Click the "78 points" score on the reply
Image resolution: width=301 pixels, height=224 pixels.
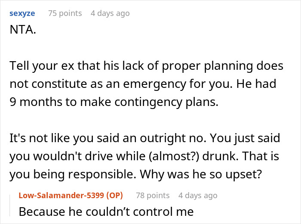click(152, 195)
